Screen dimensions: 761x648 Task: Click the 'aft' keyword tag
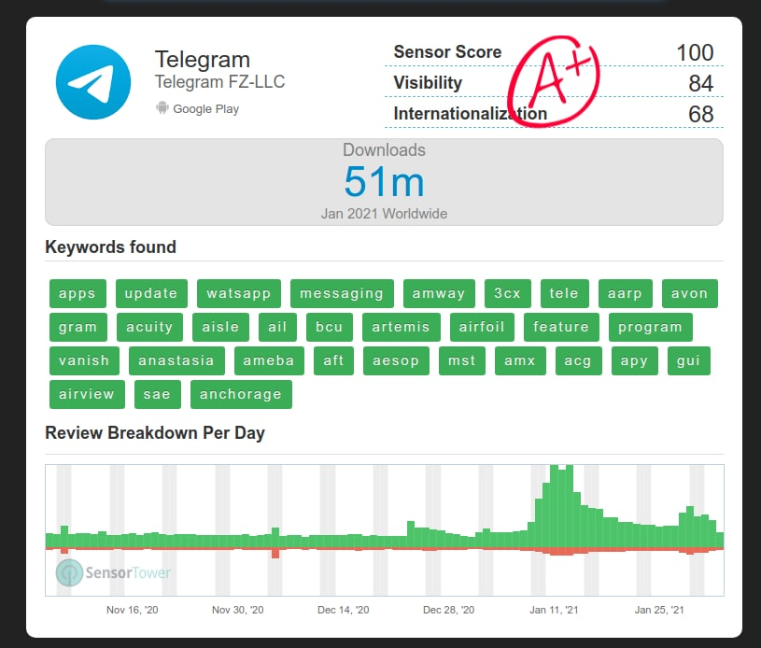click(334, 360)
